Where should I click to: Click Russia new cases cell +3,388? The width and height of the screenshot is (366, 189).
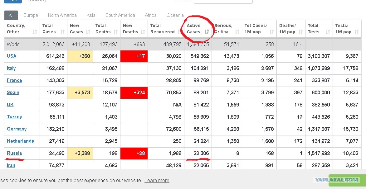[x=80, y=153]
